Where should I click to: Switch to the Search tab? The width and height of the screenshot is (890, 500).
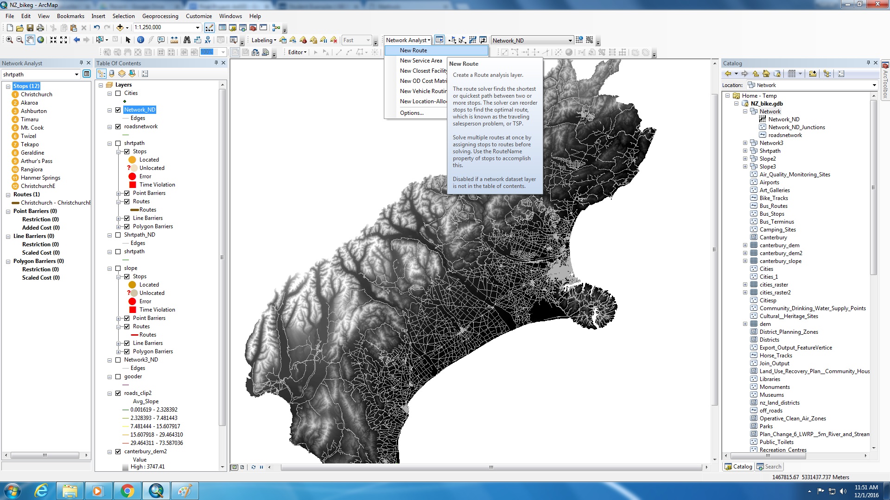pos(769,467)
